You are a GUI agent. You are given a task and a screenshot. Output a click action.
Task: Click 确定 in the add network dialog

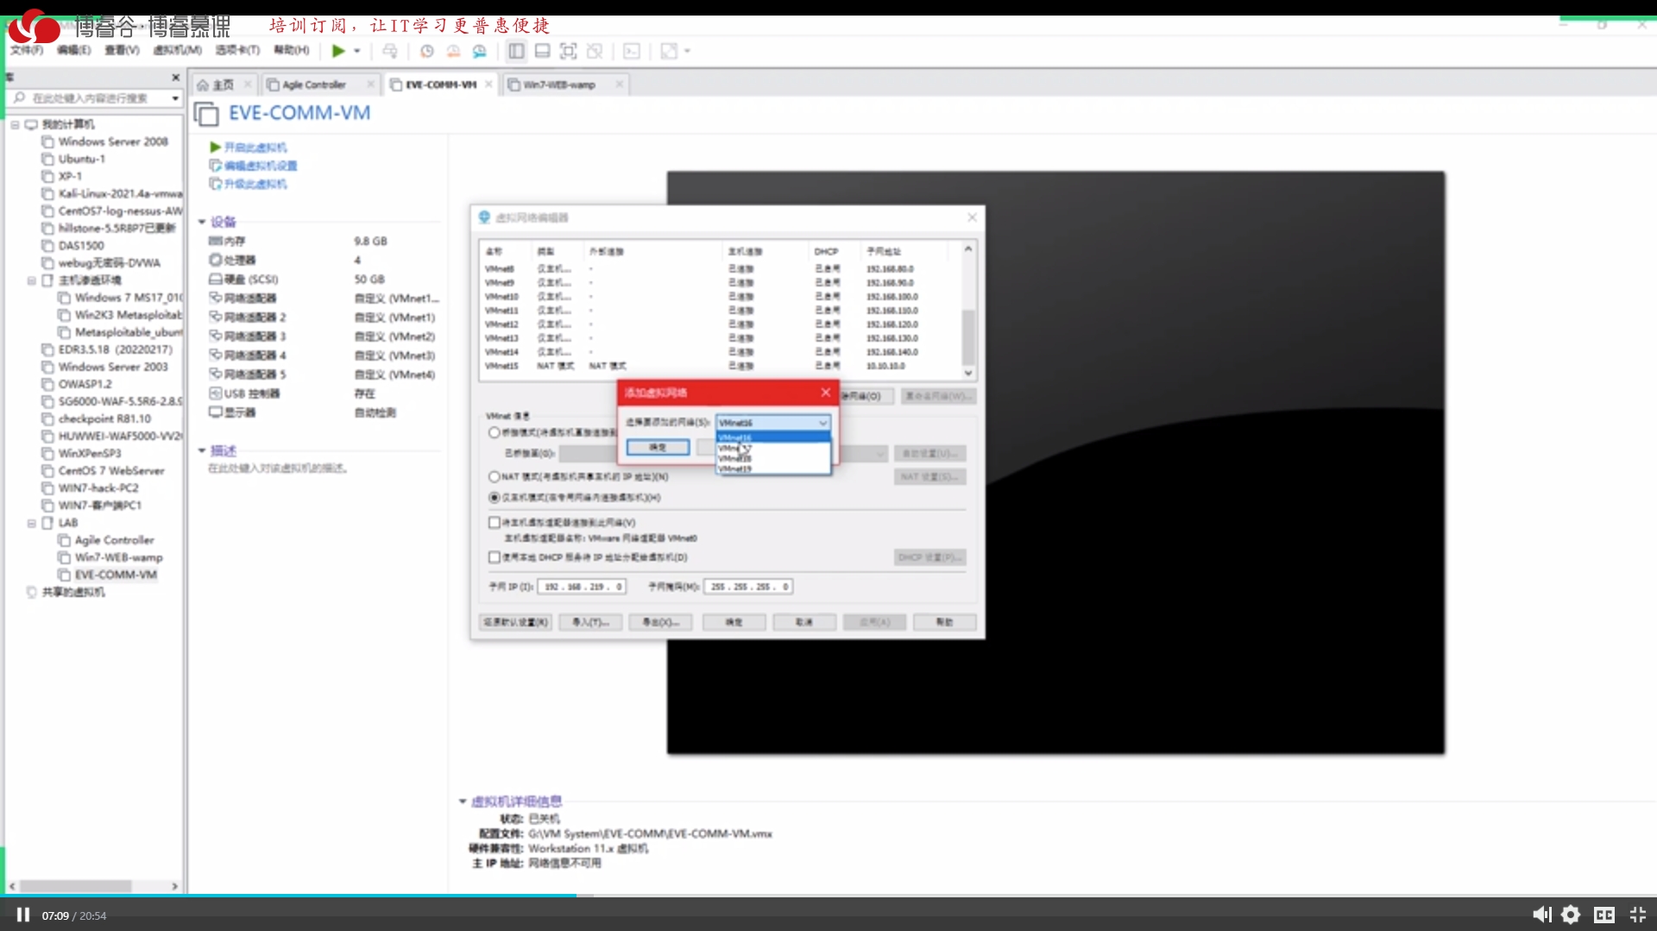click(x=658, y=447)
